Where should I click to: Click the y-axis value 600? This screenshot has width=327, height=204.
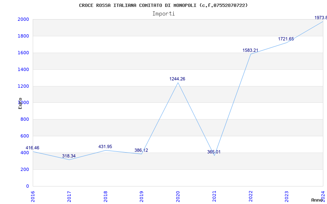[x=25, y=136]
